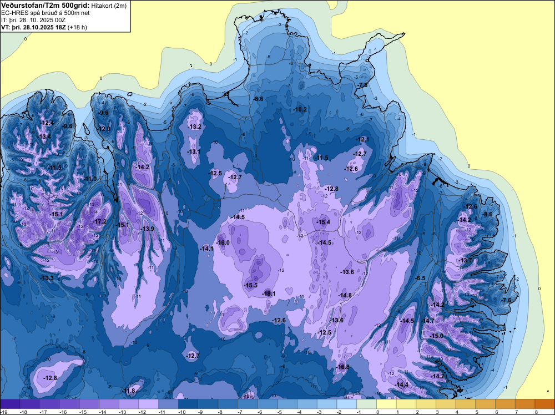Click the legend tick label 8
This screenshot has height=415, width=555.
coord(536,412)
